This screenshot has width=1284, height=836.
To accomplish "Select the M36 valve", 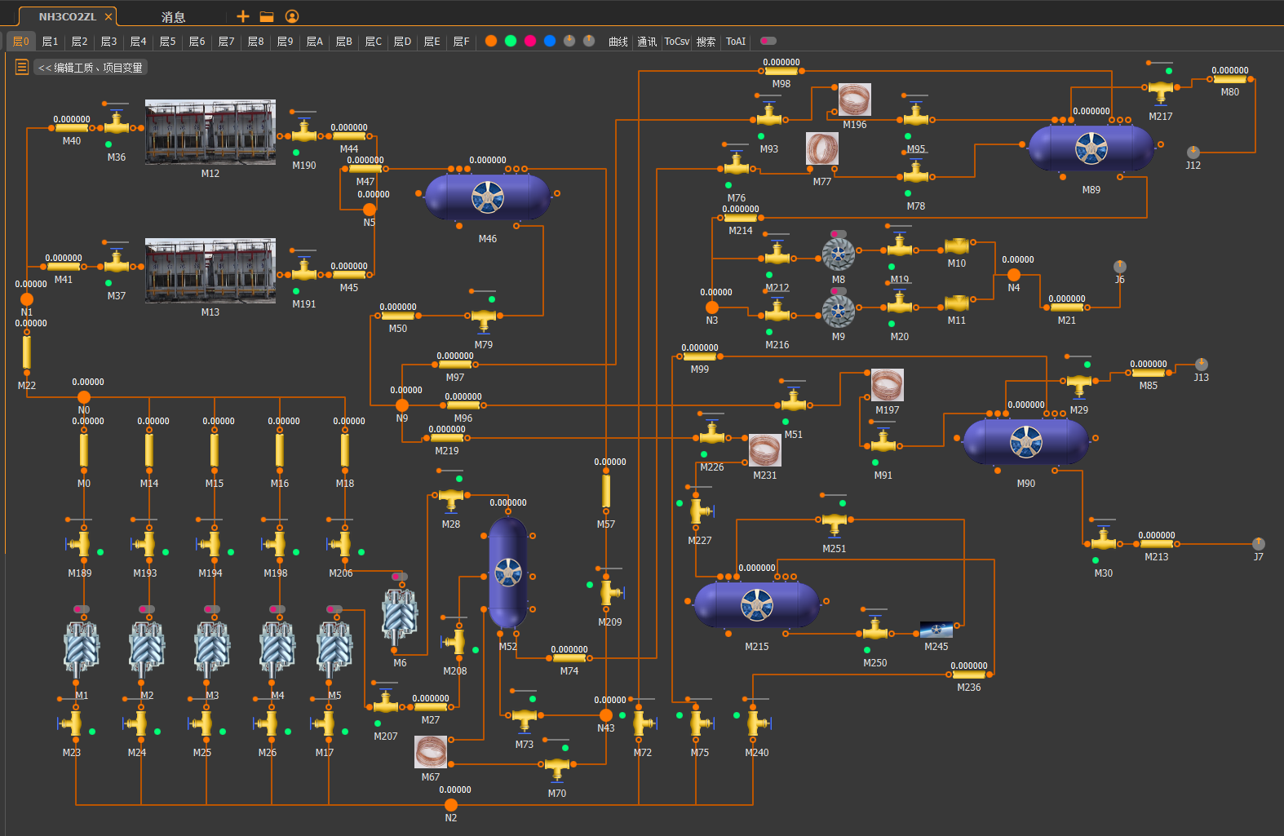I will [117, 125].
